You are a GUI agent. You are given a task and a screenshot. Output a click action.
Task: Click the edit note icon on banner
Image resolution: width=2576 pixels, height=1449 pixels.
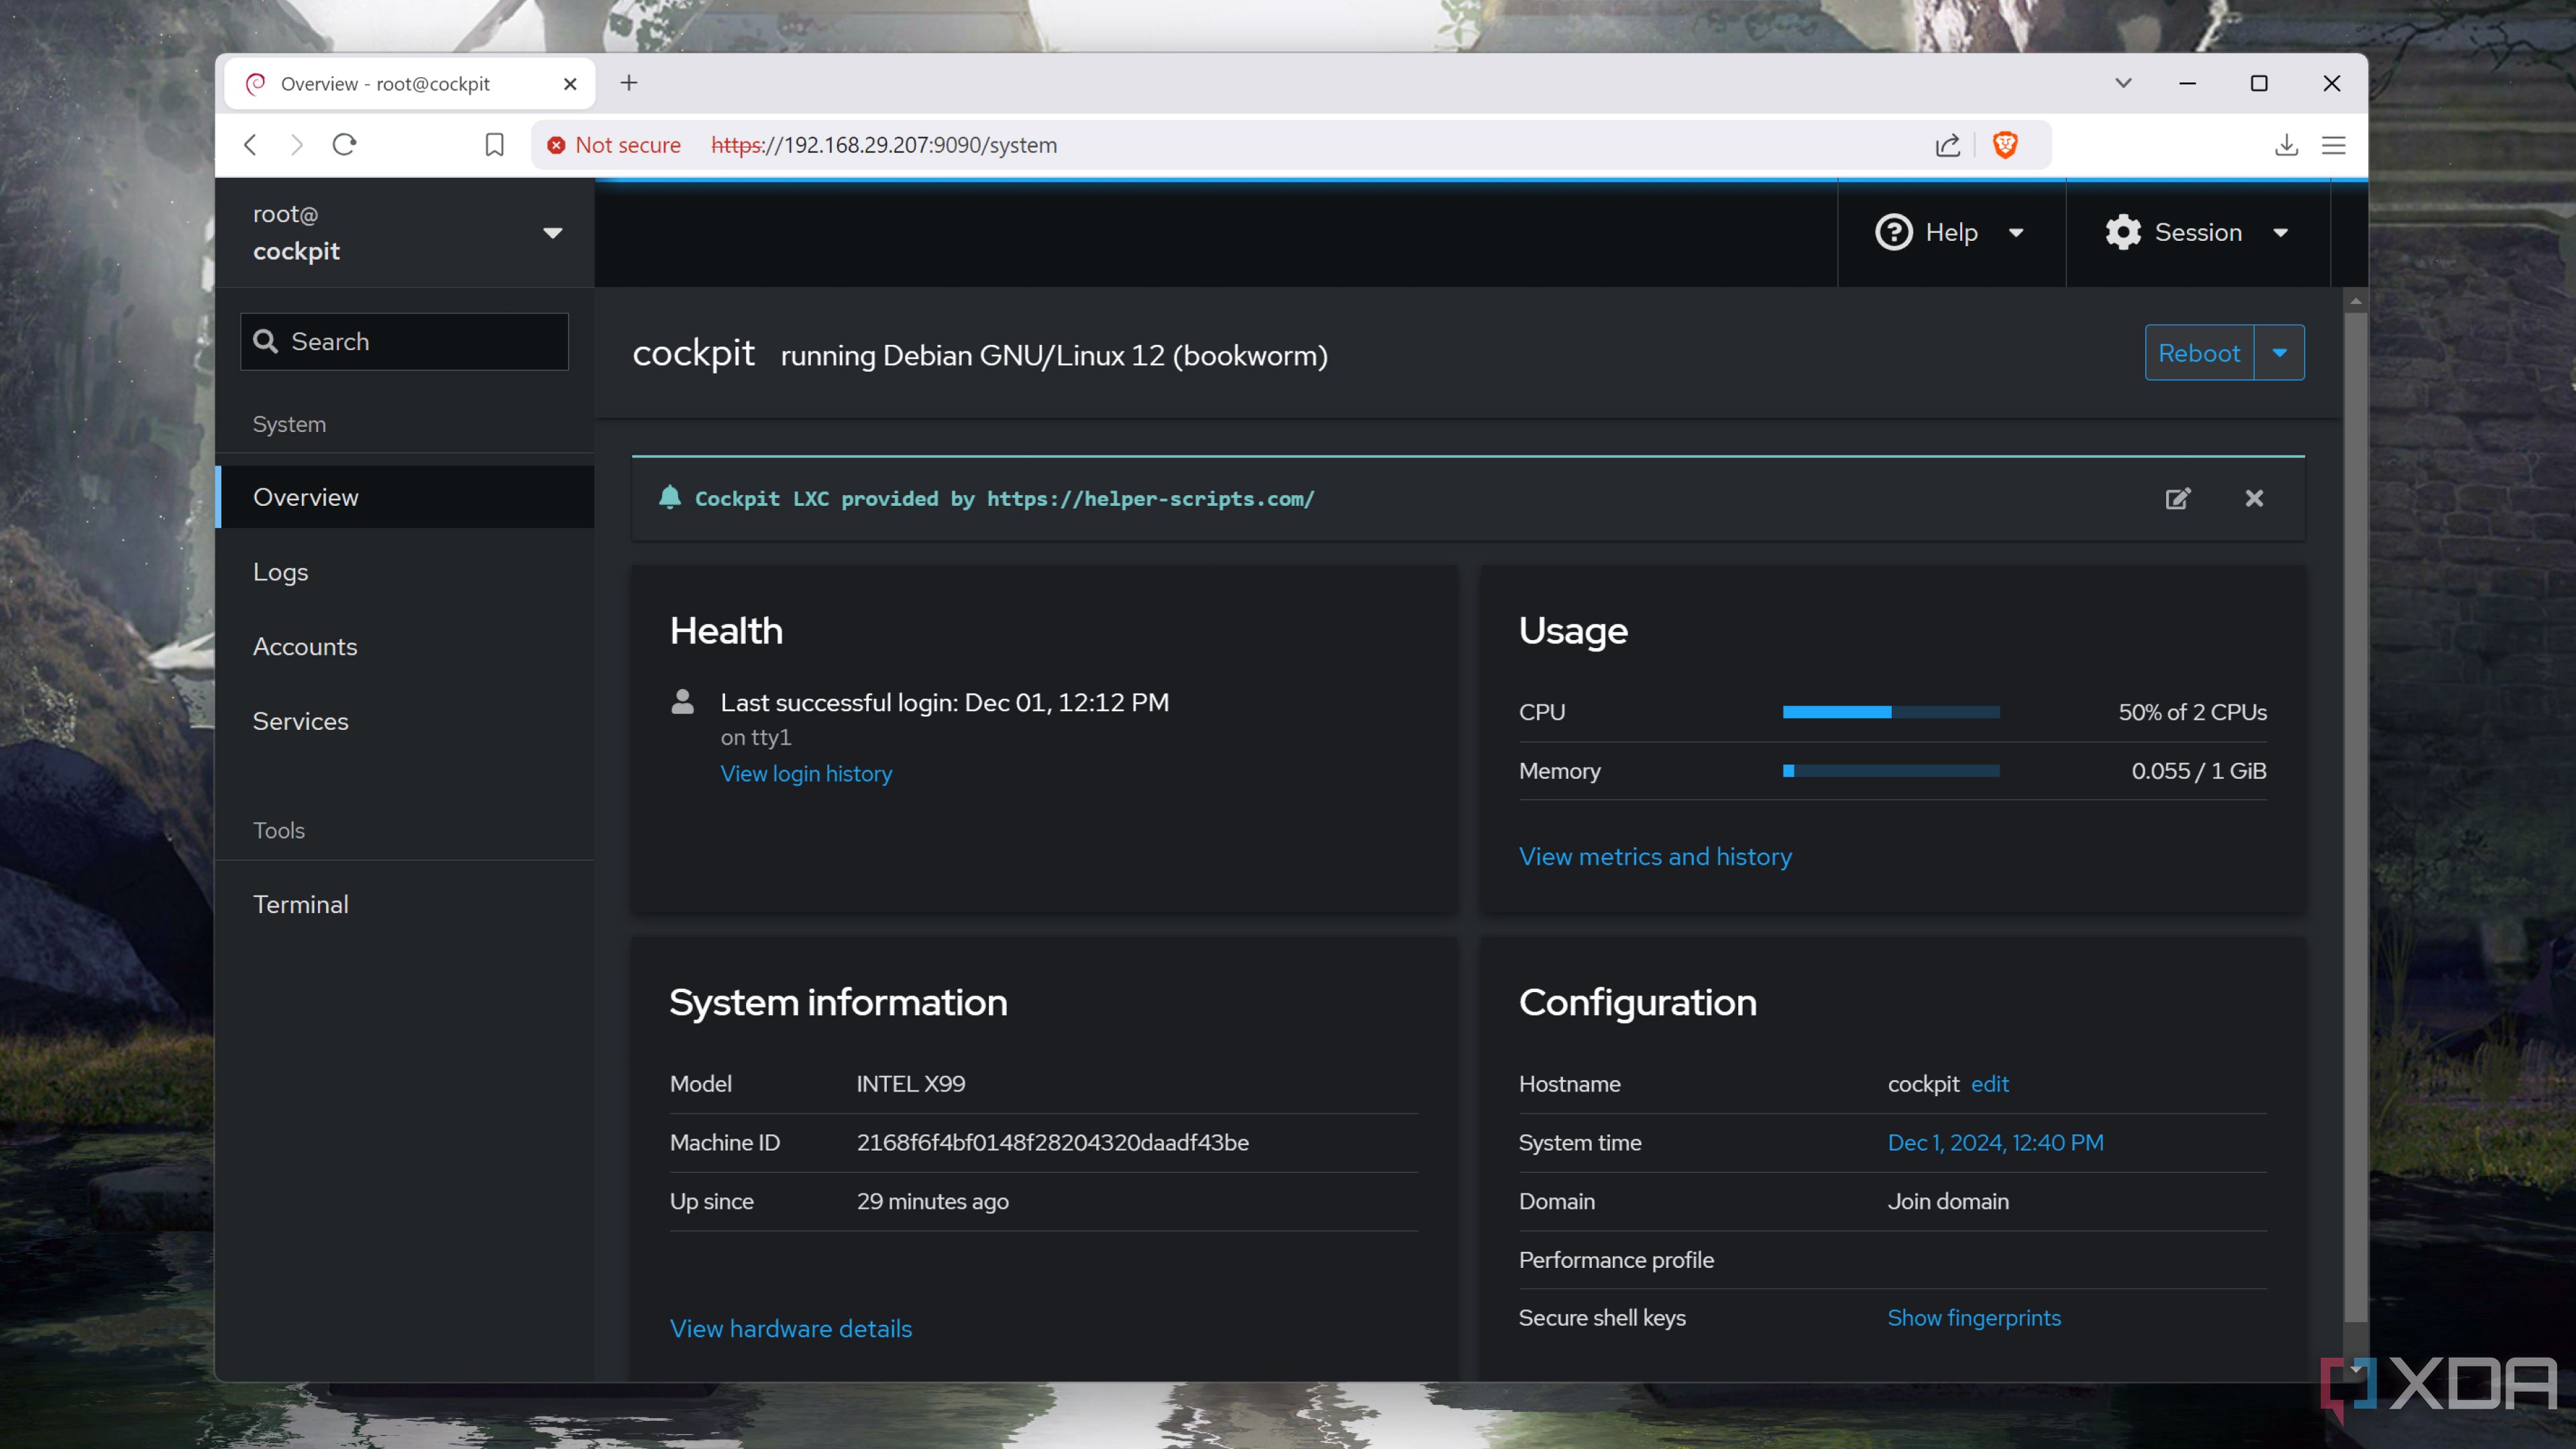point(2178,497)
